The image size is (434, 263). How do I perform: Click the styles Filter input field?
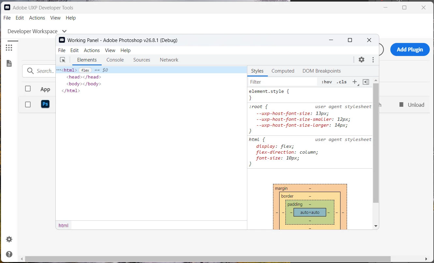click(x=283, y=82)
